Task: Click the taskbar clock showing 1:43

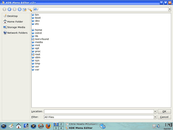Action: tap(168, 125)
